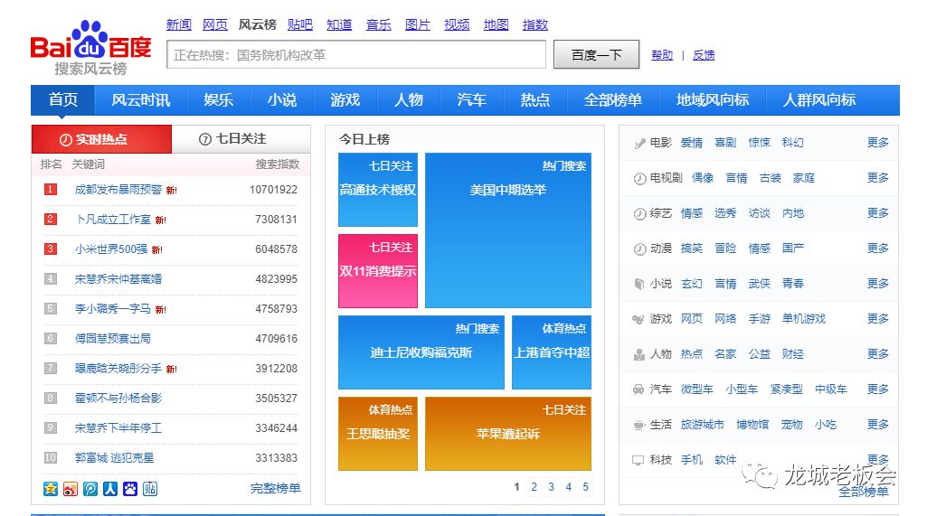Click rank 10 badge beside 郭富城

tap(51, 457)
